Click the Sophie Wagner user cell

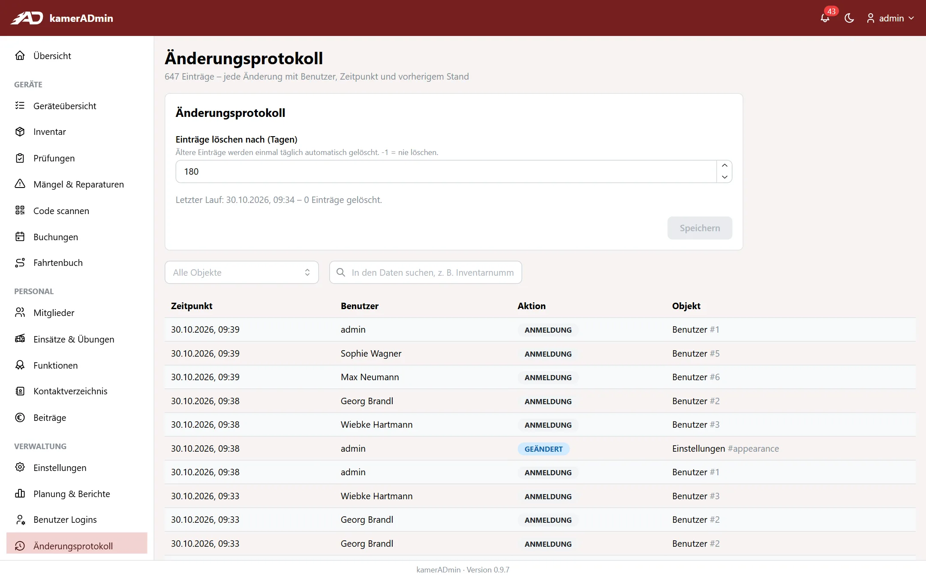tap(371, 353)
